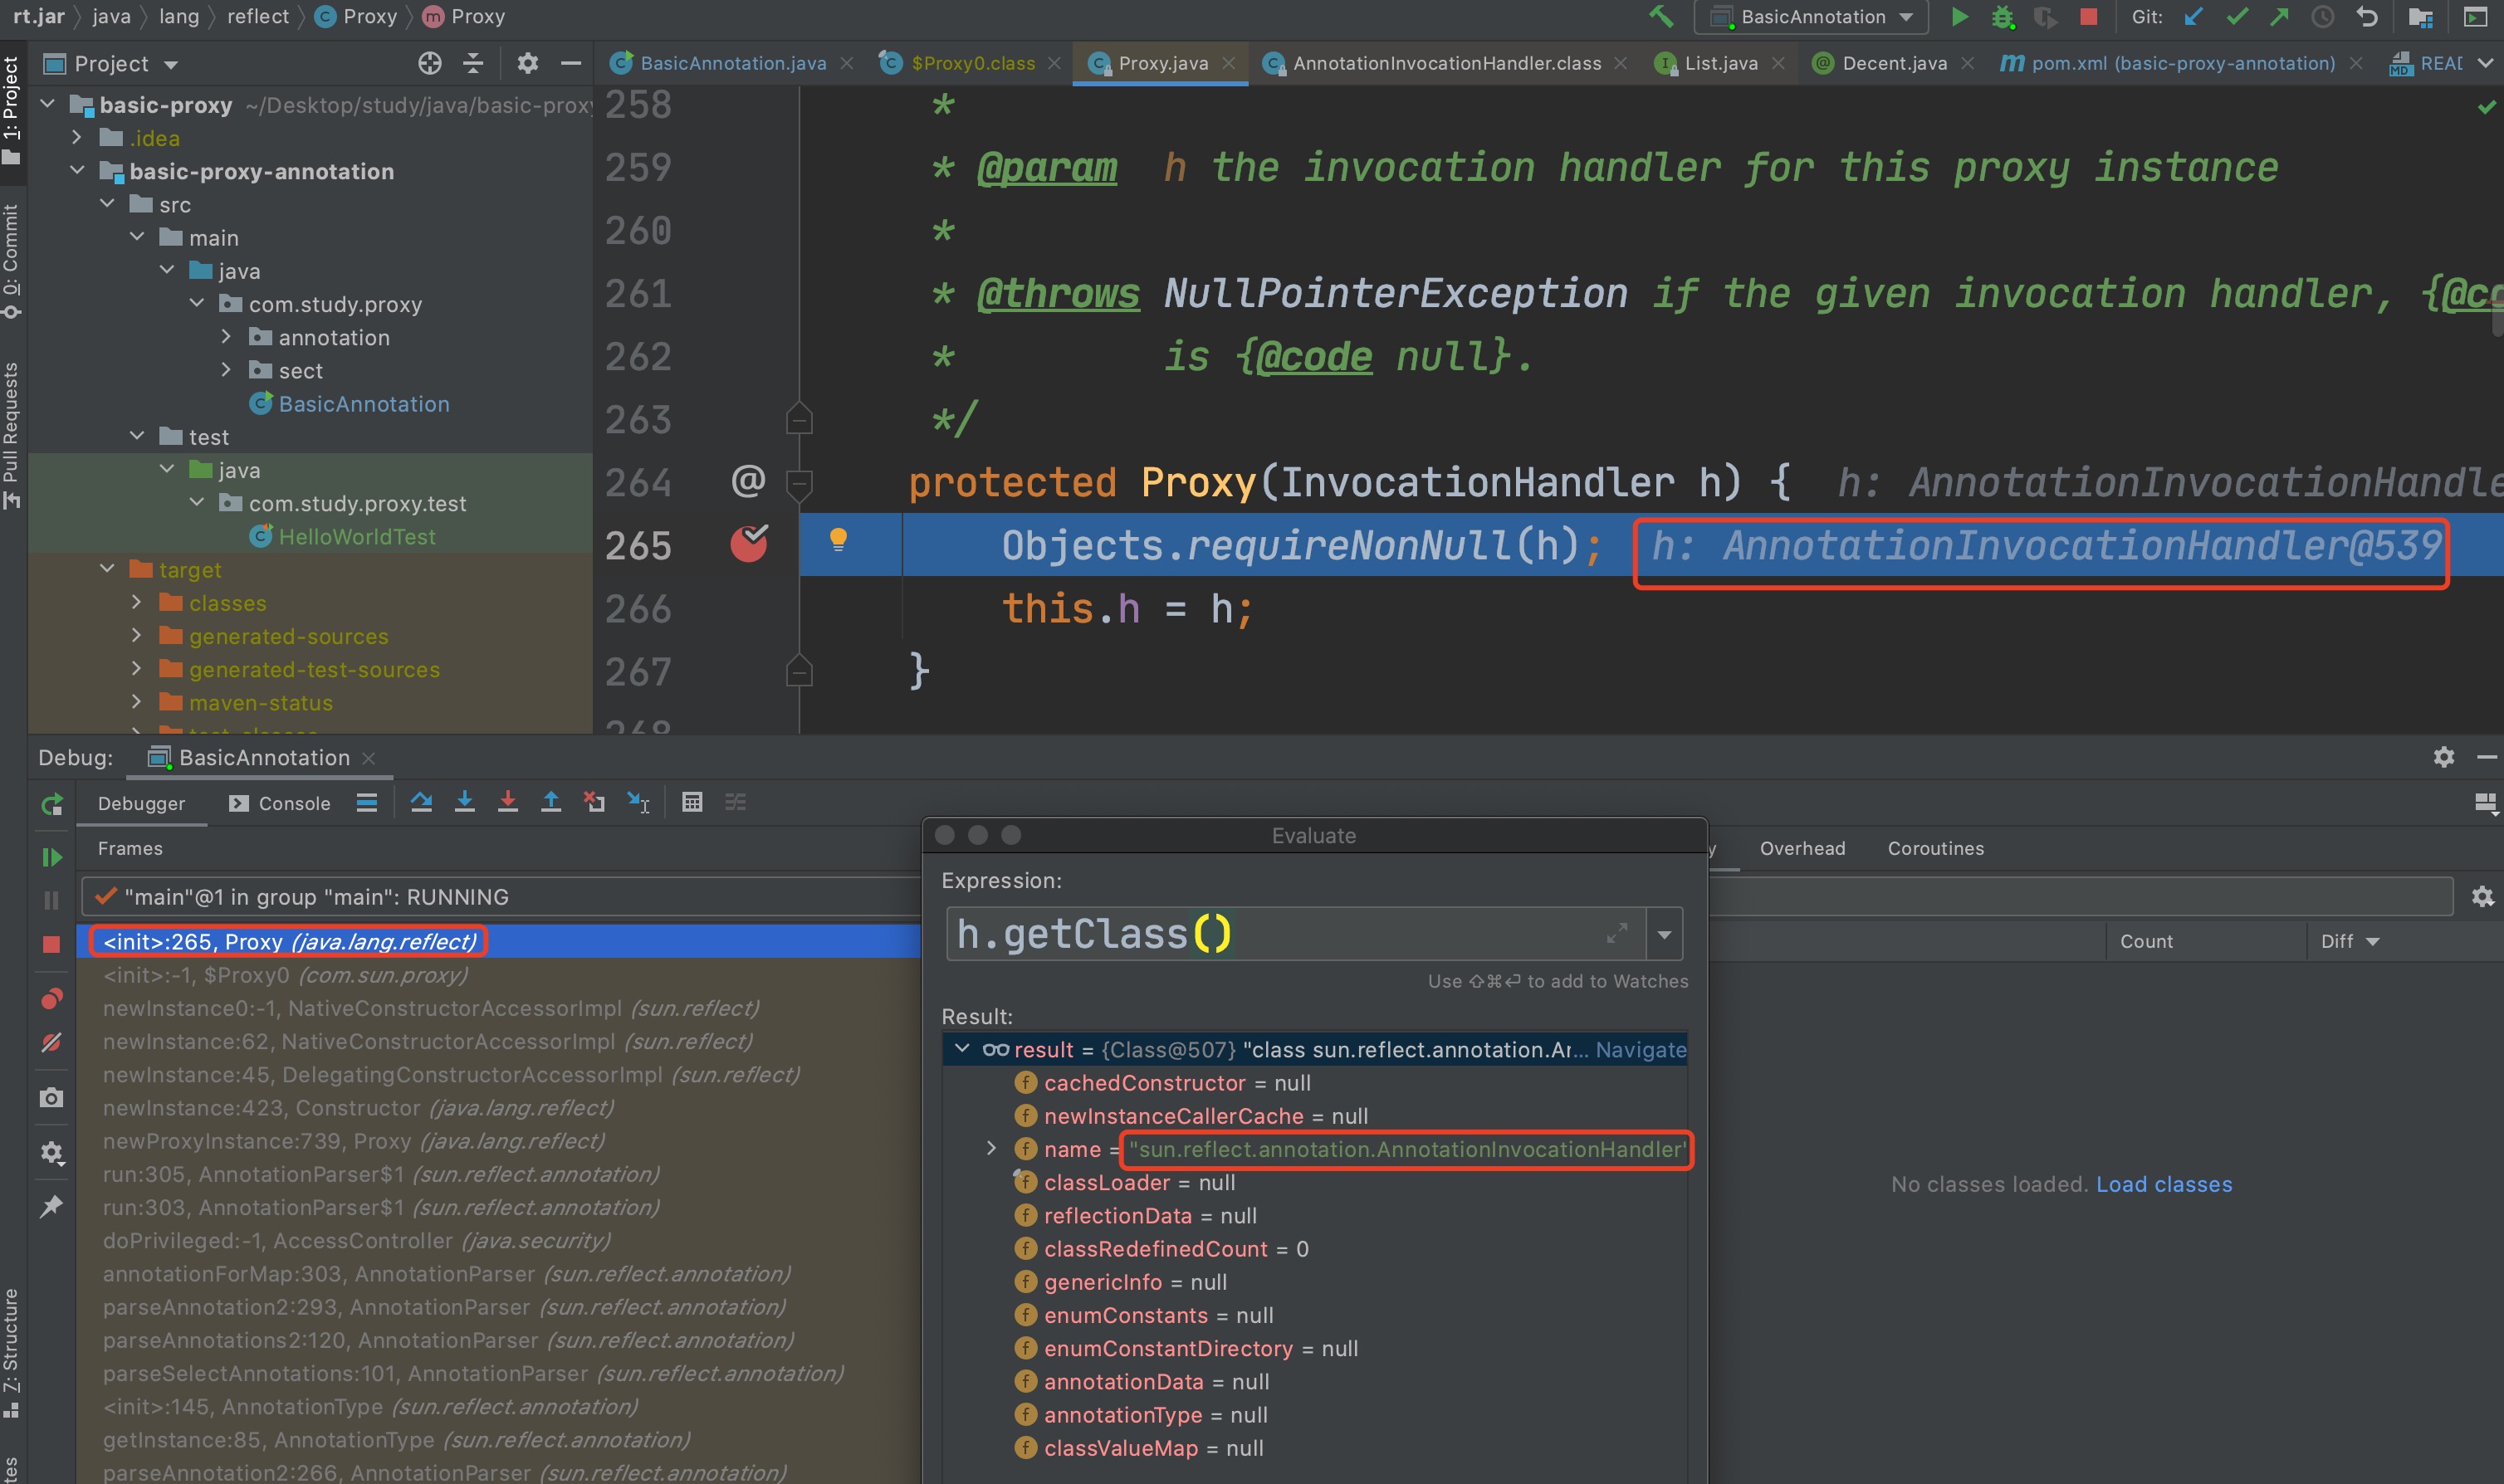Image resolution: width=2504 pixels, height=1484 pixels.
Task: Switch to the AnnotationInvocationHandler.class tab
Action: click(x=1447, y=63)
